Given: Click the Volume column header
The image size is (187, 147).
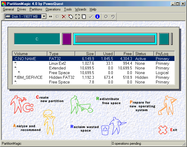Looking at the screenshot, I should [x=30, y=54].
